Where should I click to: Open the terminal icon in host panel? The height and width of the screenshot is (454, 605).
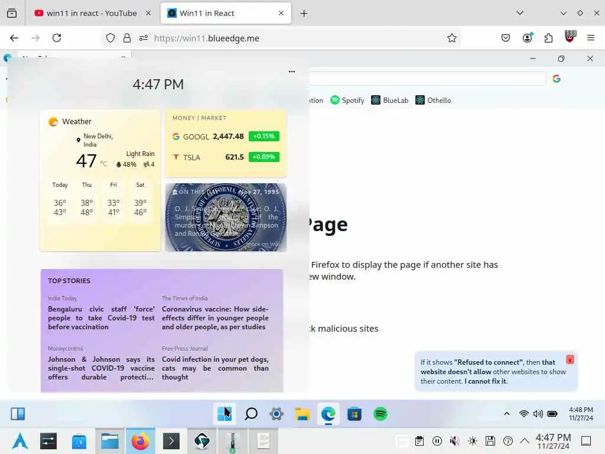(171, 441)
